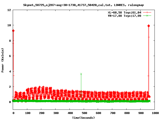Click the red calibration peak near 950 seconds
This screenshot has width=160, height=120.
coord(148,26)
